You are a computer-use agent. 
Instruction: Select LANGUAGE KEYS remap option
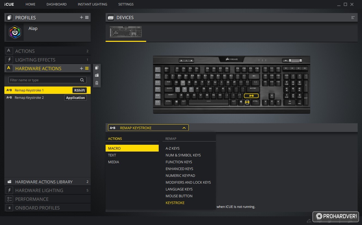click(x=179, y=189)
